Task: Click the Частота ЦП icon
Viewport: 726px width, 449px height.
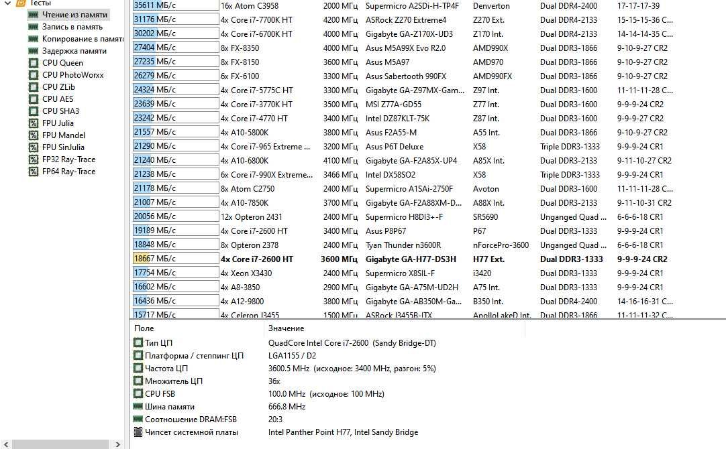Action: click(x=138, y=368)
